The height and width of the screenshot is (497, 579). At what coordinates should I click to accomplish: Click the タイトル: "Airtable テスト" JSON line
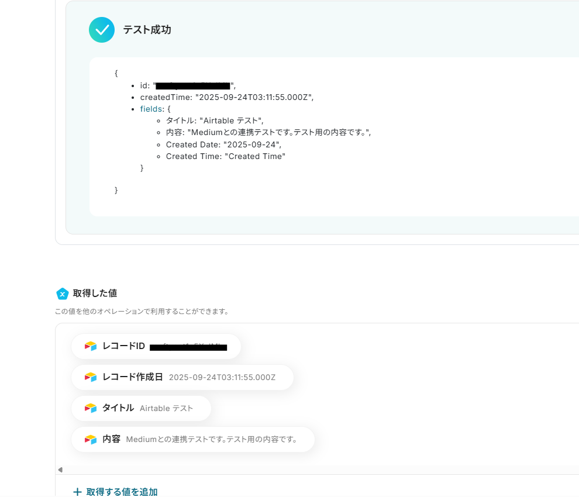[215, 121]
